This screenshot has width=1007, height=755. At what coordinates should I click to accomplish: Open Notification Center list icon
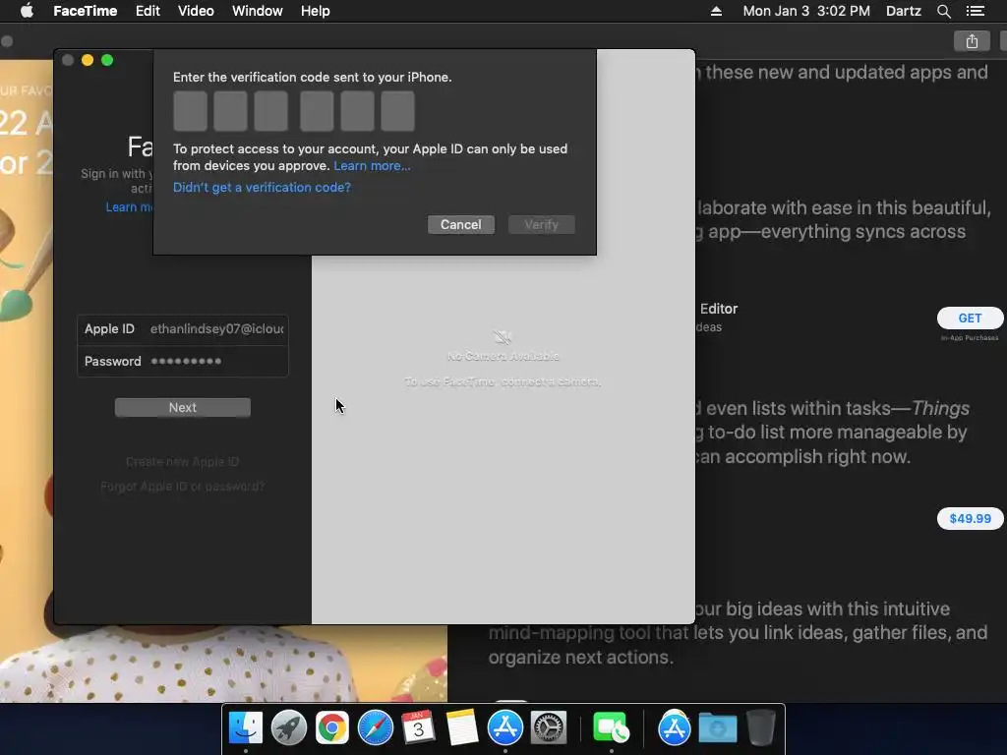tap(975, 11)
